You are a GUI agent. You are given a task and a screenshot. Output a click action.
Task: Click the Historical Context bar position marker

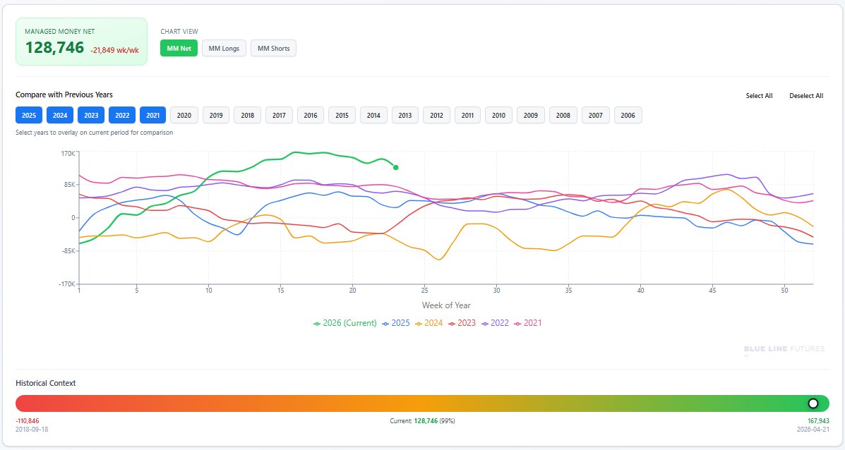(813, 403)
